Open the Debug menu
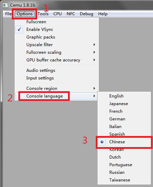The width and height of the screenshot is (153, 187). point(86,14)
